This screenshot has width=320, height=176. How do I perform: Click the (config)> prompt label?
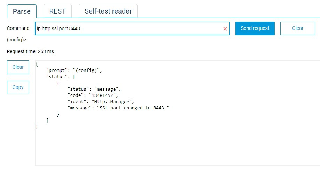pyautogui.click(x=17, y=40)
